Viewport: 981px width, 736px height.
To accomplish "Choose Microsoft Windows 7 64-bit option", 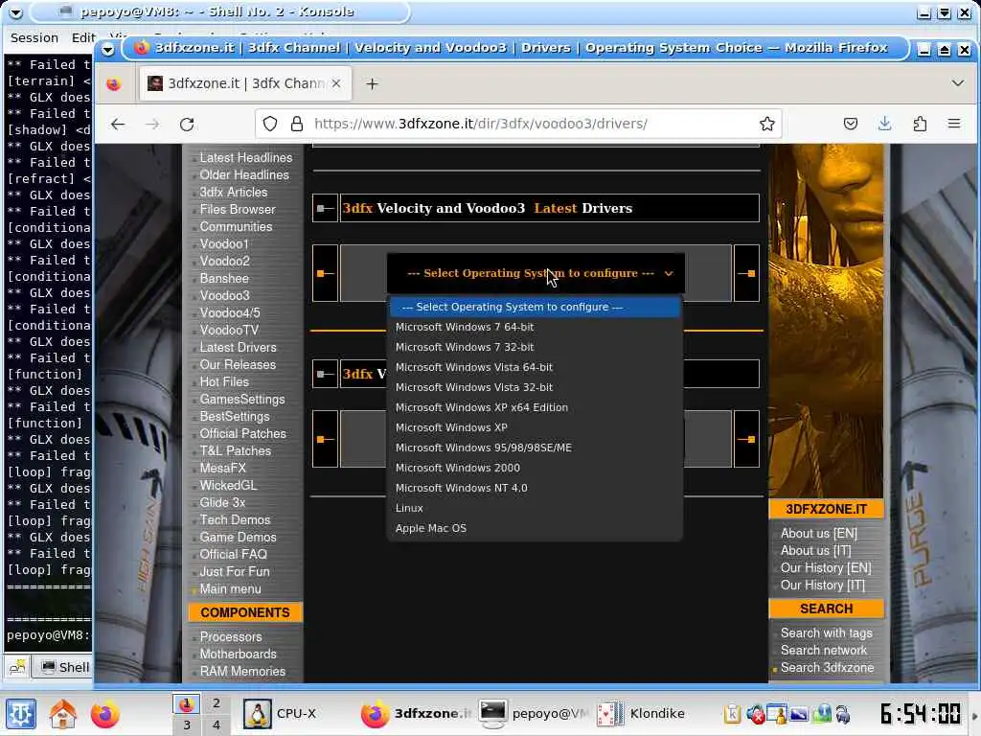I will 535,327.
